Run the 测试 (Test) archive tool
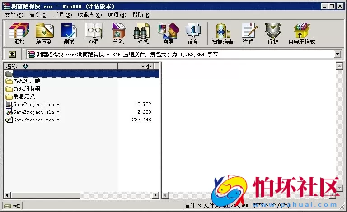Image resolution: width=347 pixels, height=212 pixels. (69, 33)
